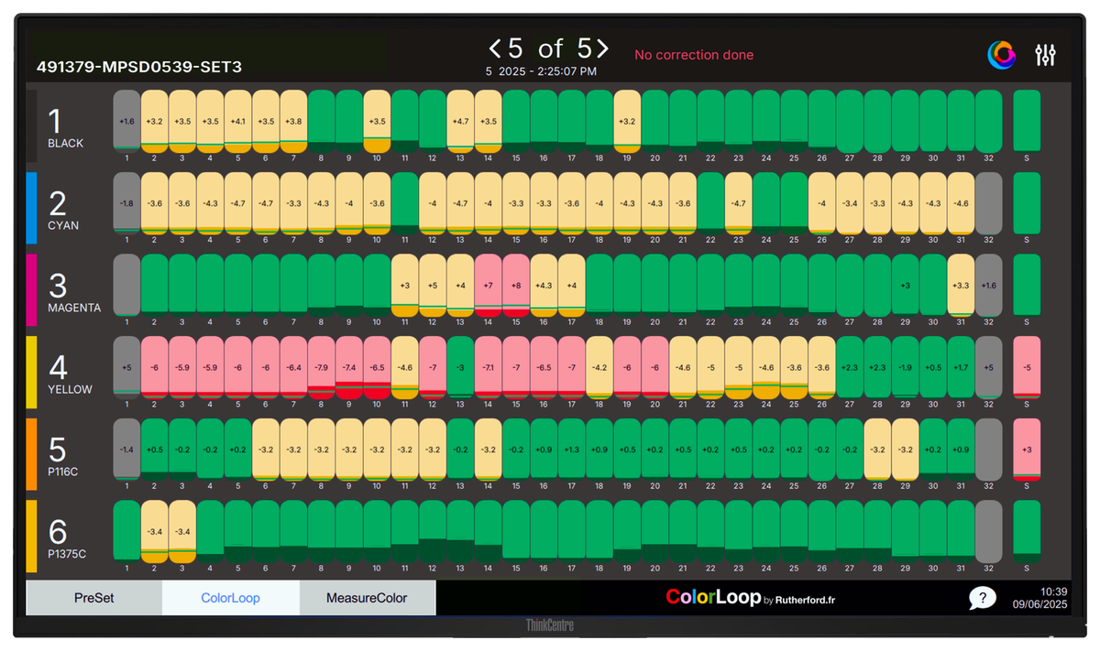Select Yellow zone 9 bar showing -7.4
Viewport: 1100px width, 651px height.
(349, 367)
